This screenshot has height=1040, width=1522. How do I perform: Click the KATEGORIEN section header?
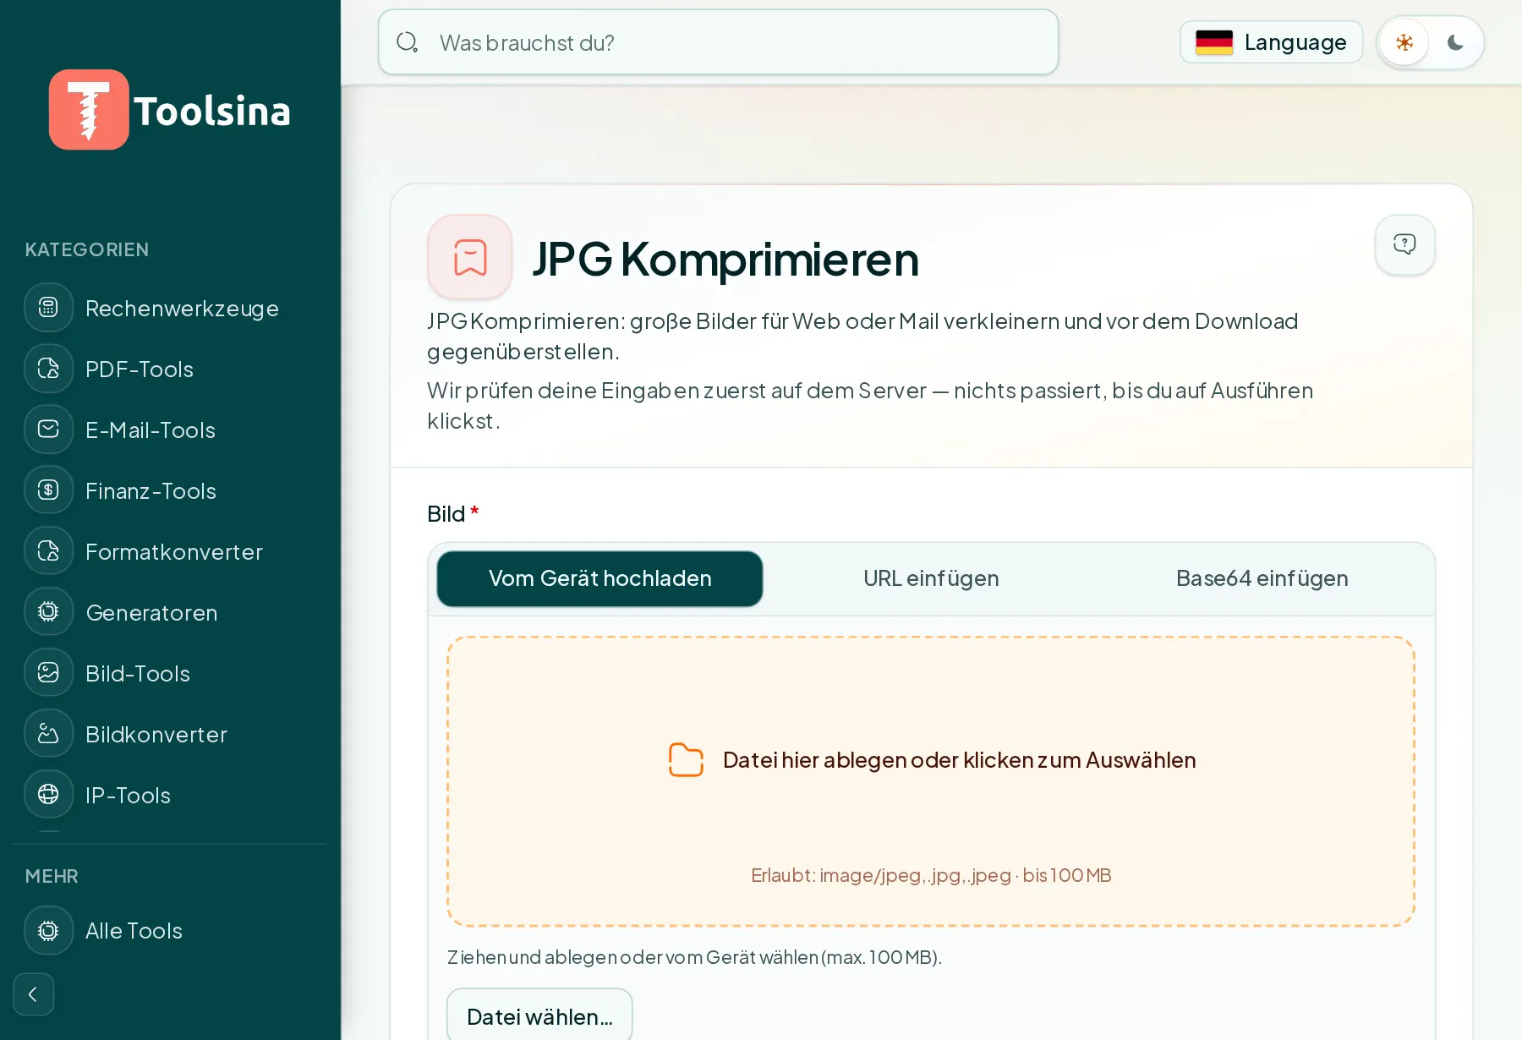pyautogui.click(x=87, y=249)
